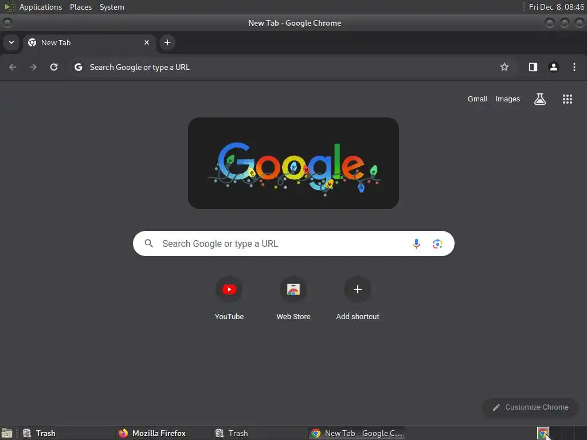The height and width of the screenshot is (440, 587).
Task: Click the Customize Chrome button
Action: coord(530,407)
